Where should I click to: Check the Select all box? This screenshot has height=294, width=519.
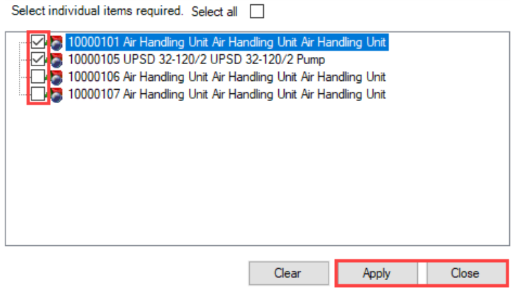[257, 12]
